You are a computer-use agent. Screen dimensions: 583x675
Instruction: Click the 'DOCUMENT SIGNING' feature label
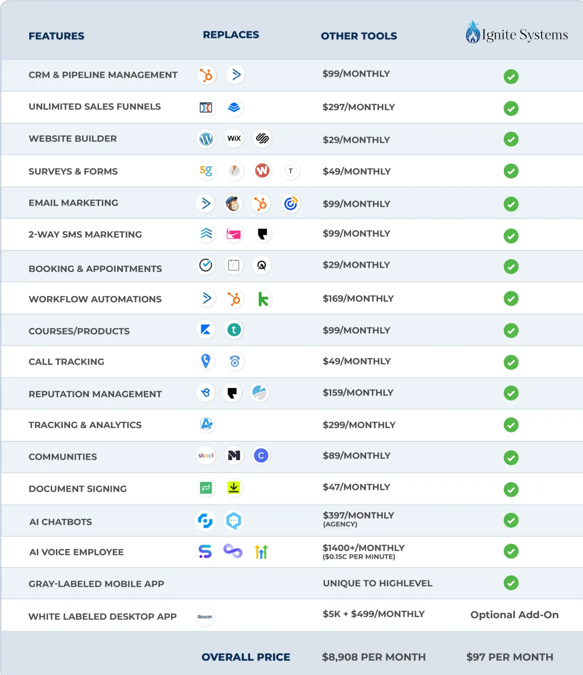78,489
